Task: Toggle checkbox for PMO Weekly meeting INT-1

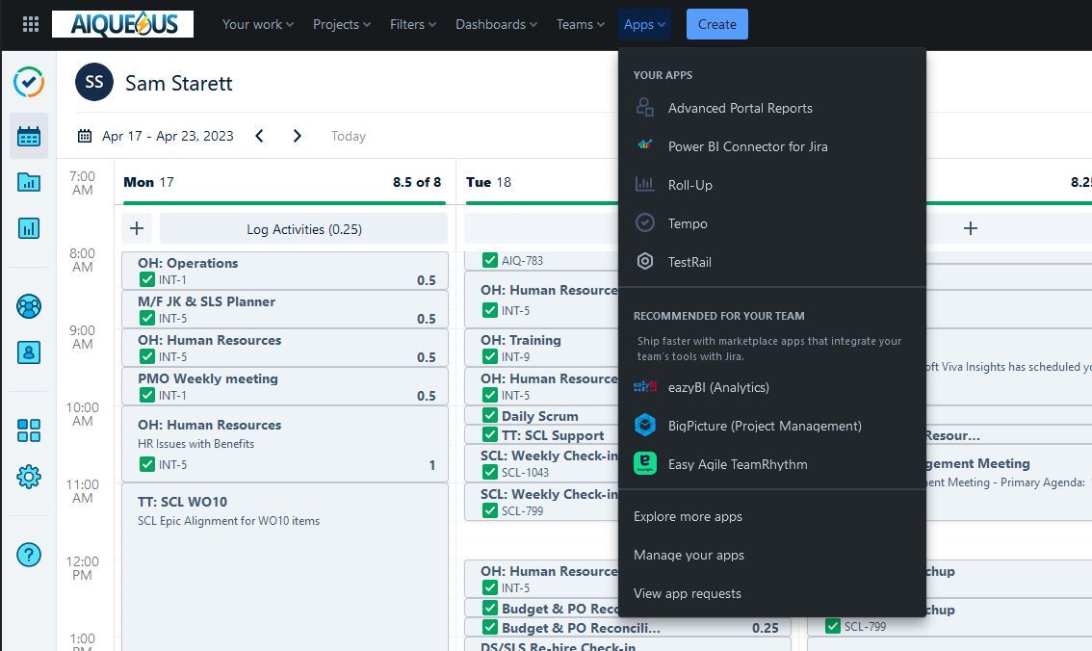Action: click(147, 396)
